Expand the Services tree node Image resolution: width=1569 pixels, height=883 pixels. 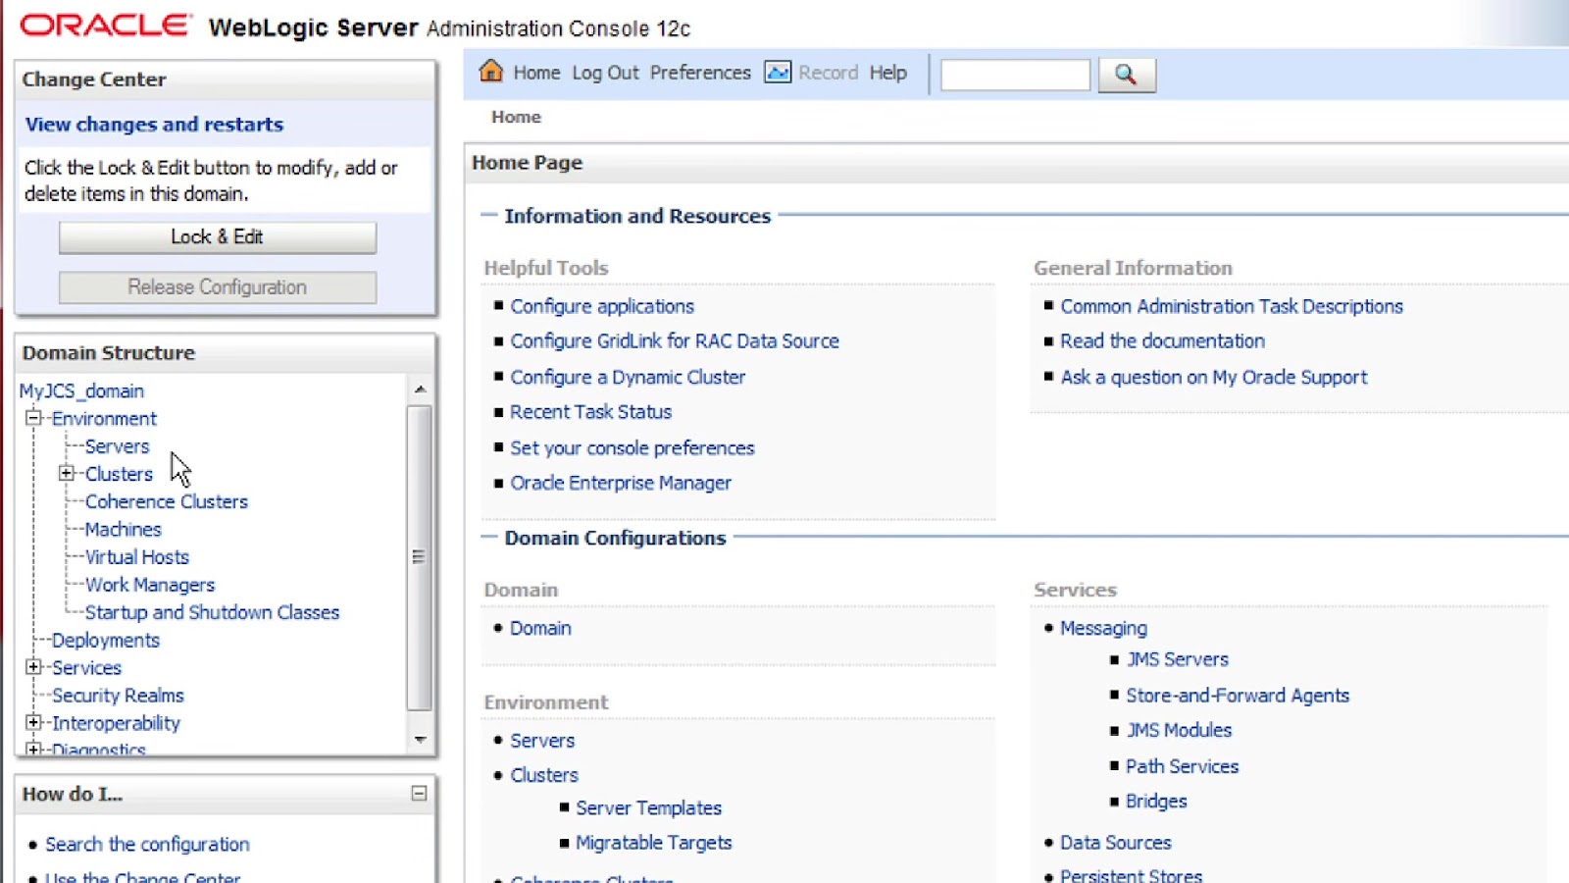coord(32,668)
